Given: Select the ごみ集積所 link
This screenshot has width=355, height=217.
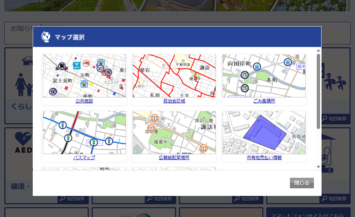Looking at the screenshot, I should tap(264, 101).
